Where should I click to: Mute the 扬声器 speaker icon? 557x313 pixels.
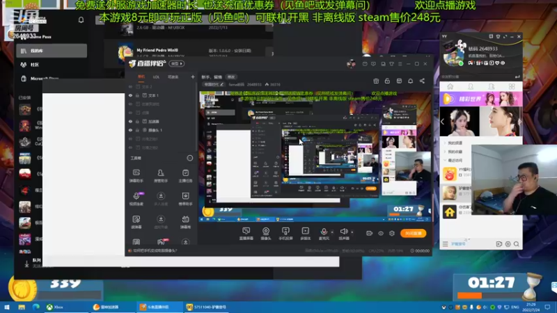pos(343,232)
